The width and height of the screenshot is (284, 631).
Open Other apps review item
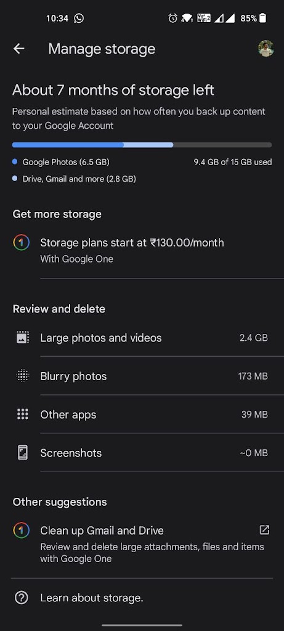[x=142, y=415]
